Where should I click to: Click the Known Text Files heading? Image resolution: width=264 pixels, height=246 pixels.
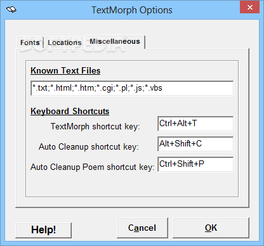[x=65, y=70]
